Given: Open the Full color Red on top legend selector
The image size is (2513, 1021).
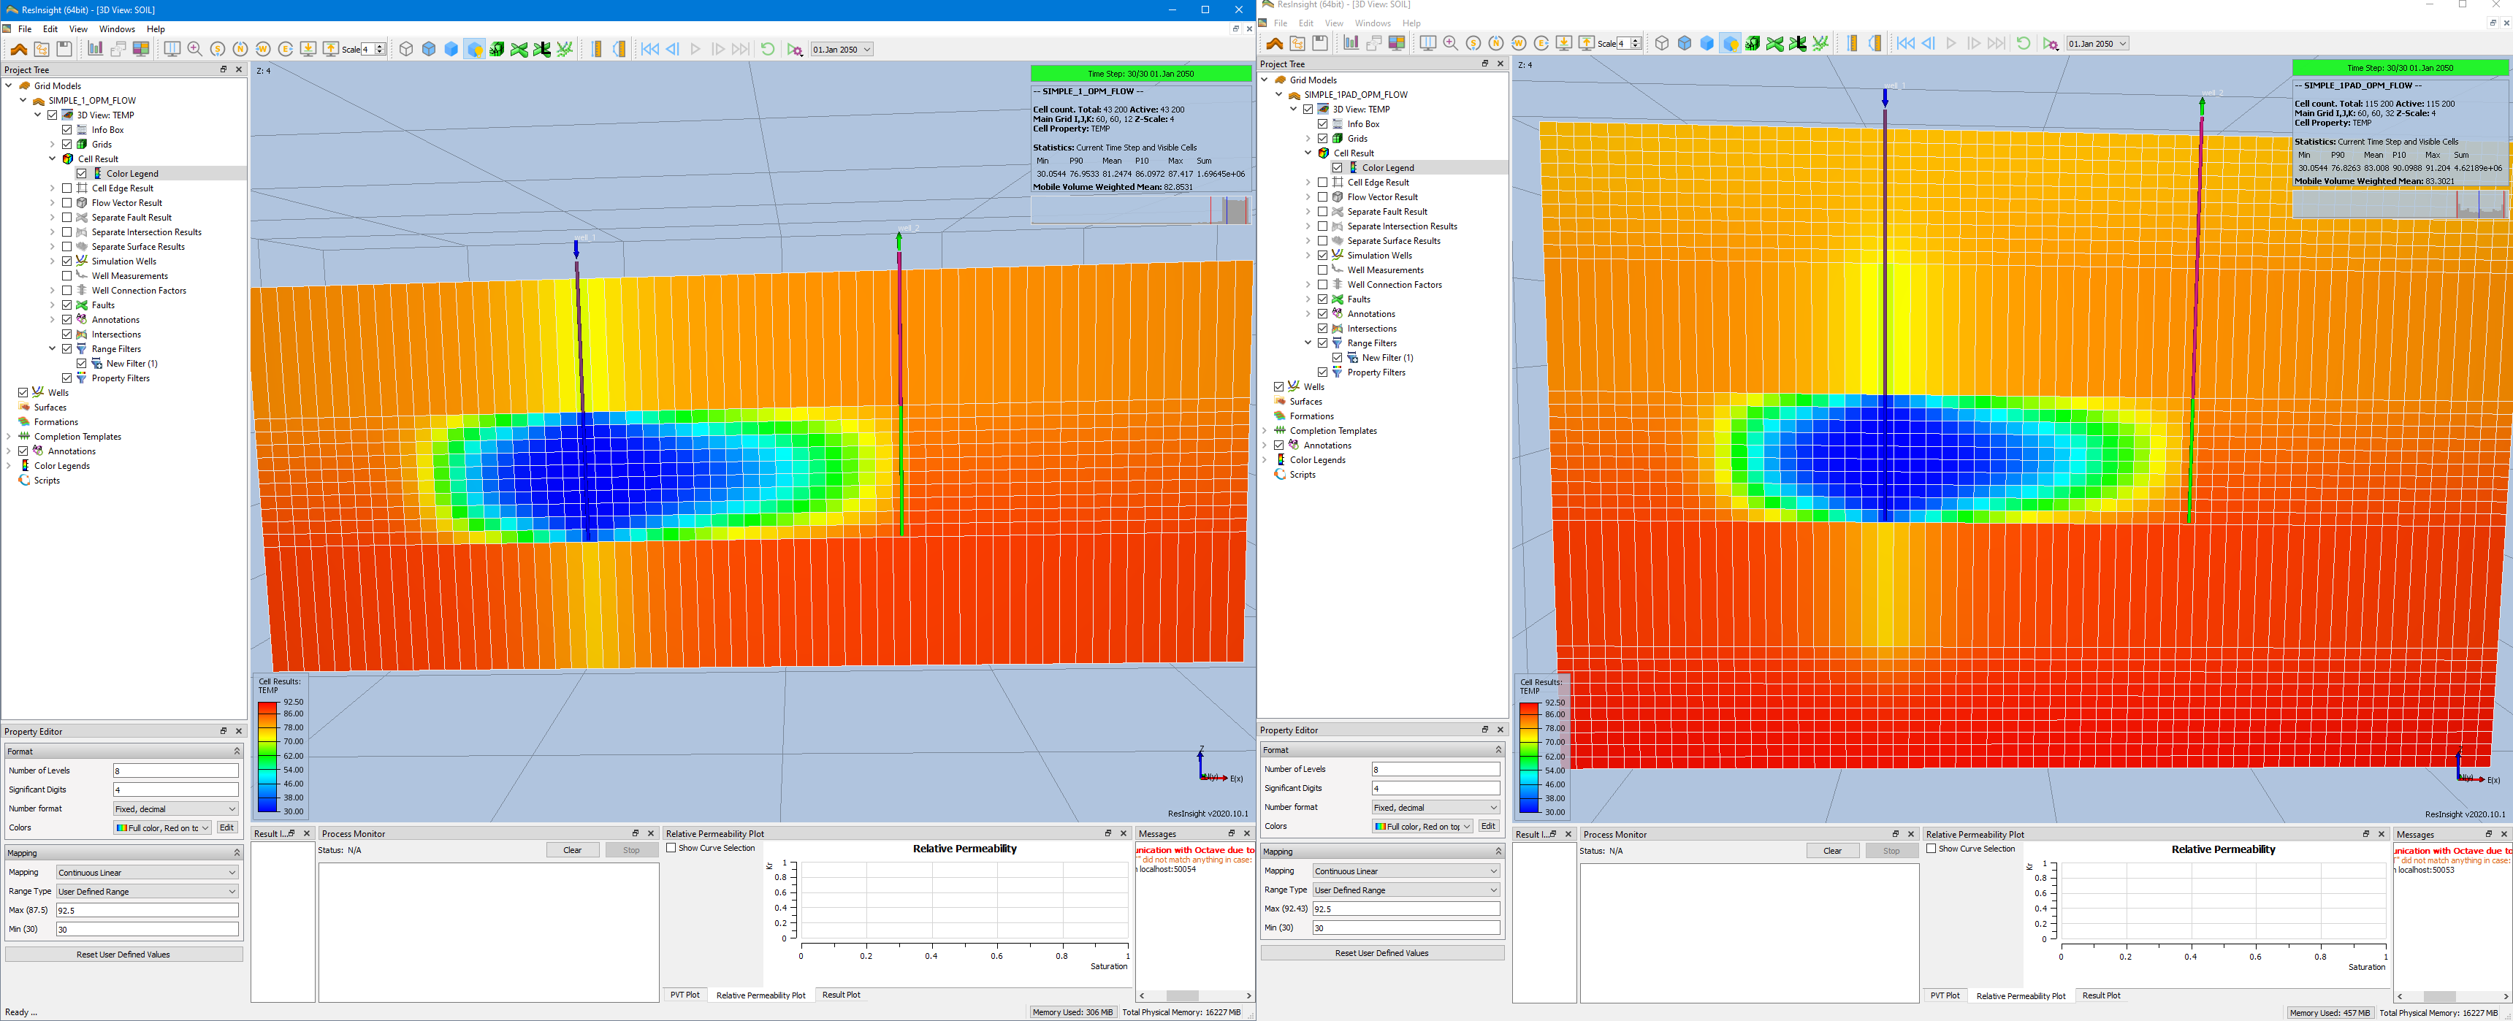Looking at the screenshot, I should [162, 827].
